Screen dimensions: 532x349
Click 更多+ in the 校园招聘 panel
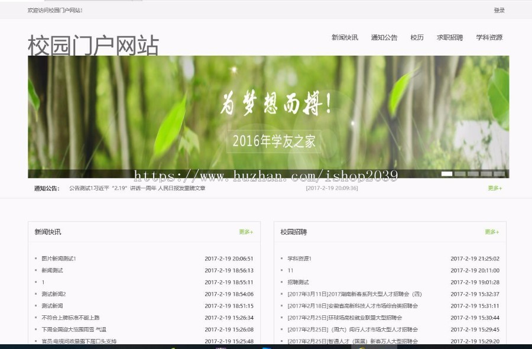click(x=492, y=232)
